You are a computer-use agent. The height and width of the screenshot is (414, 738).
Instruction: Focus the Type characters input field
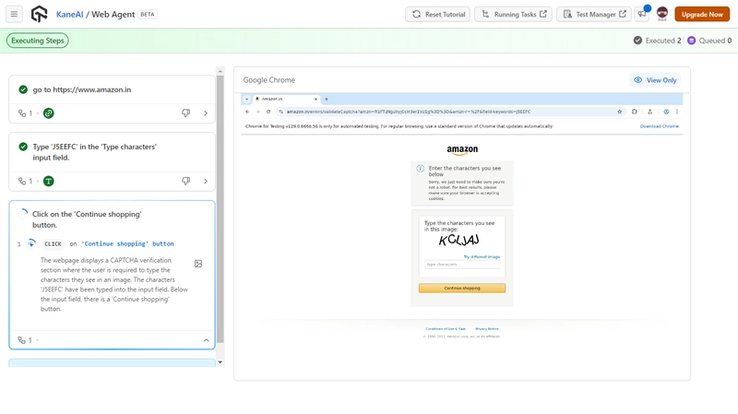(x=462, y=265)
